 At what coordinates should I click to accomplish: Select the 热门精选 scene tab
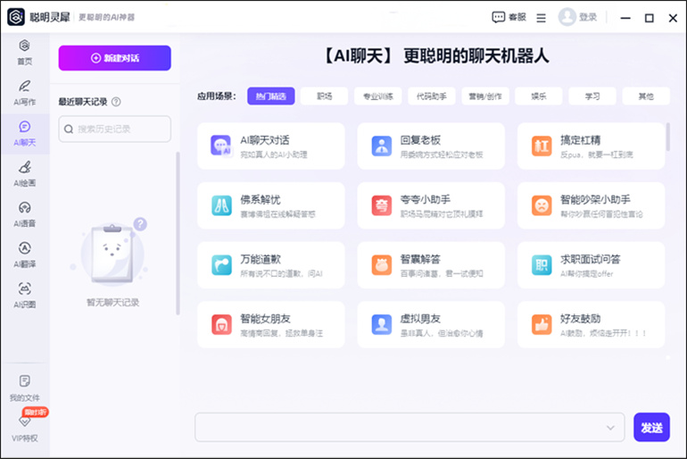click(270, 96)
